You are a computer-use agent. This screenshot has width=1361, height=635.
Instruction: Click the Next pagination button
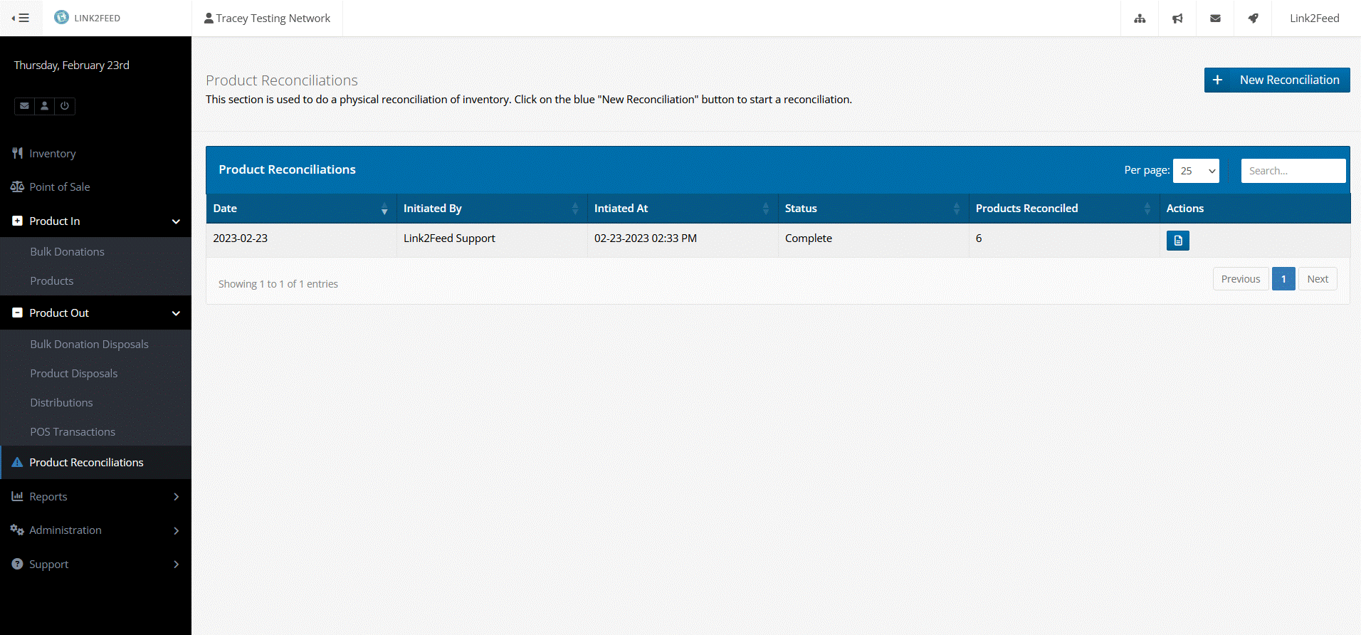point(1318,279)
